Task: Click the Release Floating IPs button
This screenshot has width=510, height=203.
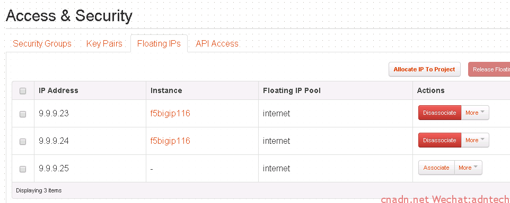Action: coord(489,69)
